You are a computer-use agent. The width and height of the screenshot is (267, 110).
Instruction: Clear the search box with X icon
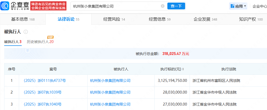tap(163, 6)
